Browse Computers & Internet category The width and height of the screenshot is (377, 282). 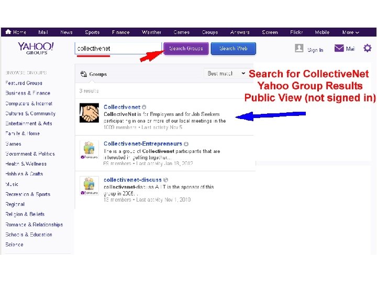point(29,103)
